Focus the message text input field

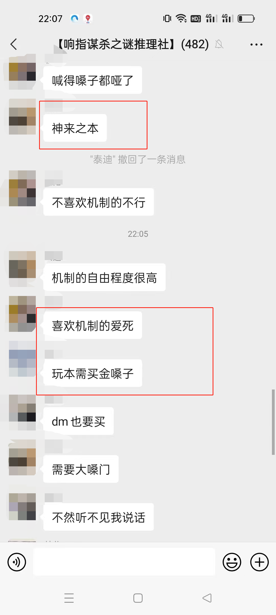(124, 562)
